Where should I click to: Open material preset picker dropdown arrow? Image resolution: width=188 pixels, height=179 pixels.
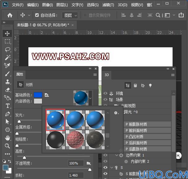(90, 98)
